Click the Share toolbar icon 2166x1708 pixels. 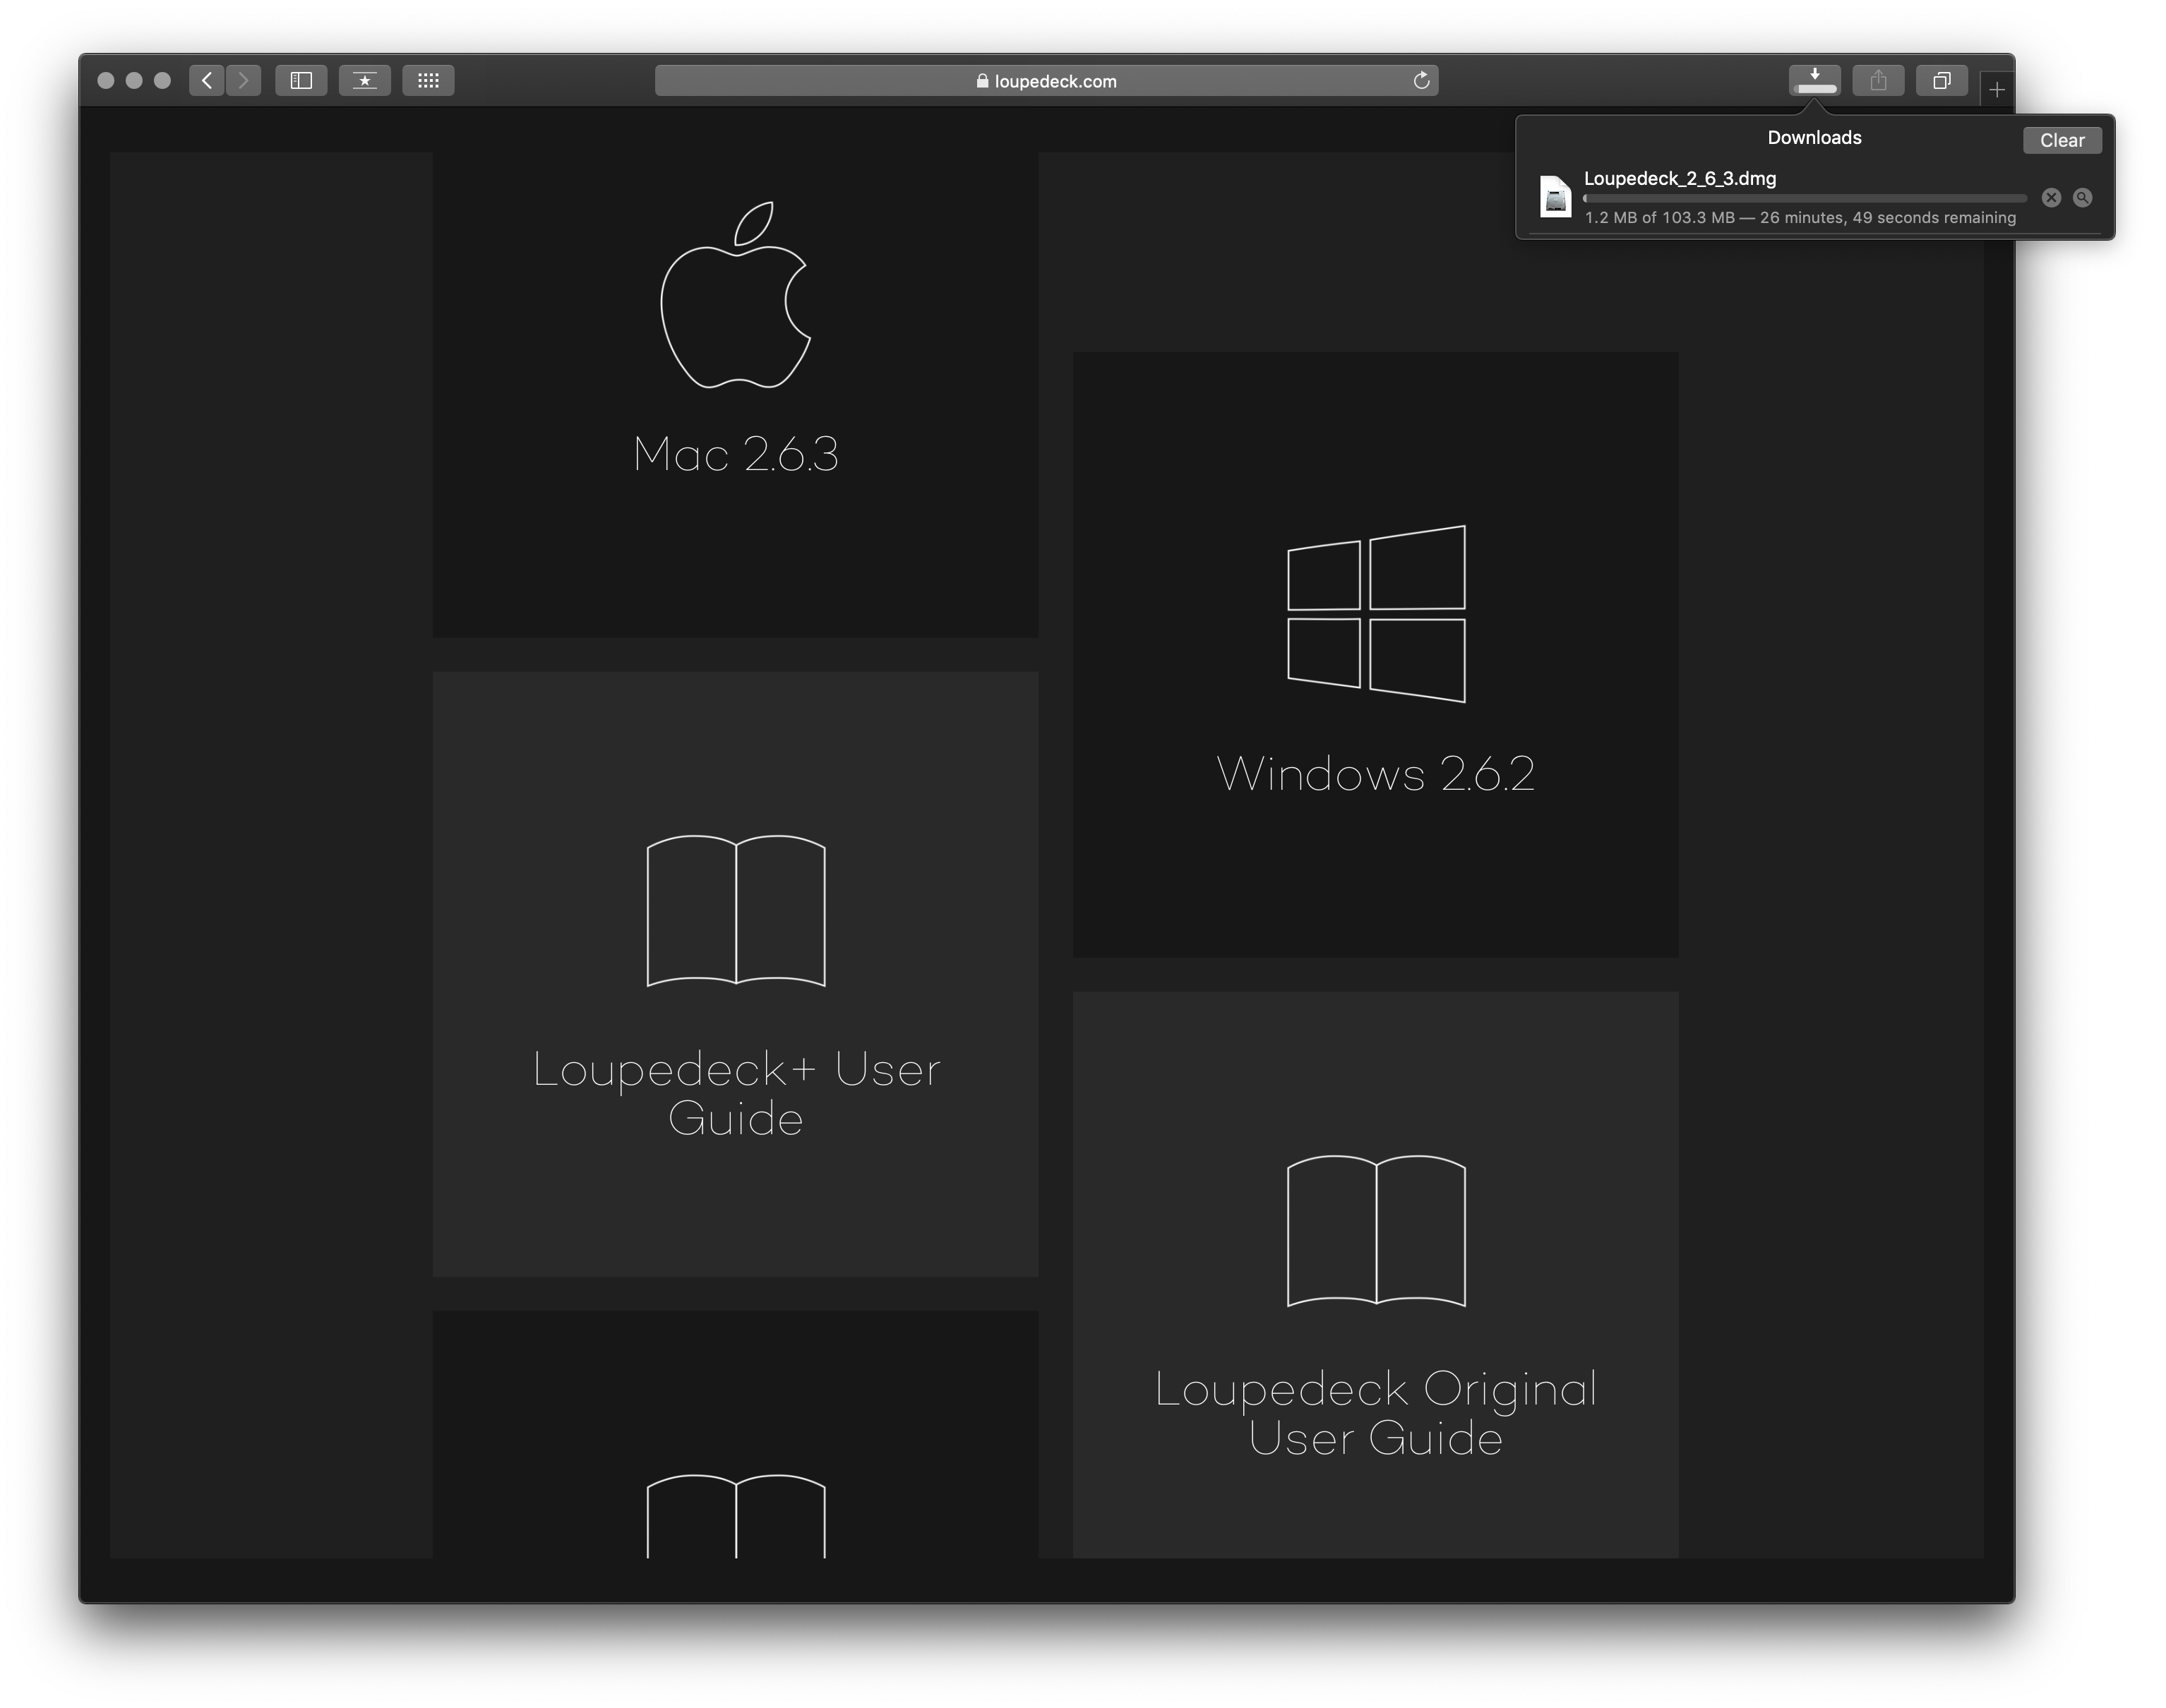point(1878,81)
